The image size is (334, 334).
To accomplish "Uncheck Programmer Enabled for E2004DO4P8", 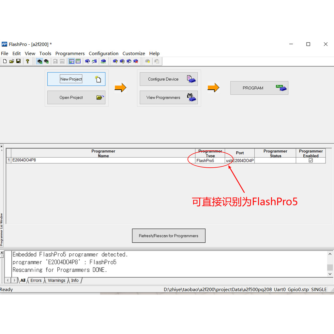I will point(311,160).
